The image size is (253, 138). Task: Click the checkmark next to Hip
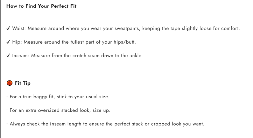tap(8, 42)
